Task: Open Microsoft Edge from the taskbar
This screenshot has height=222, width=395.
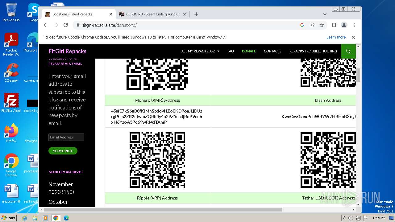Action: 66,218
